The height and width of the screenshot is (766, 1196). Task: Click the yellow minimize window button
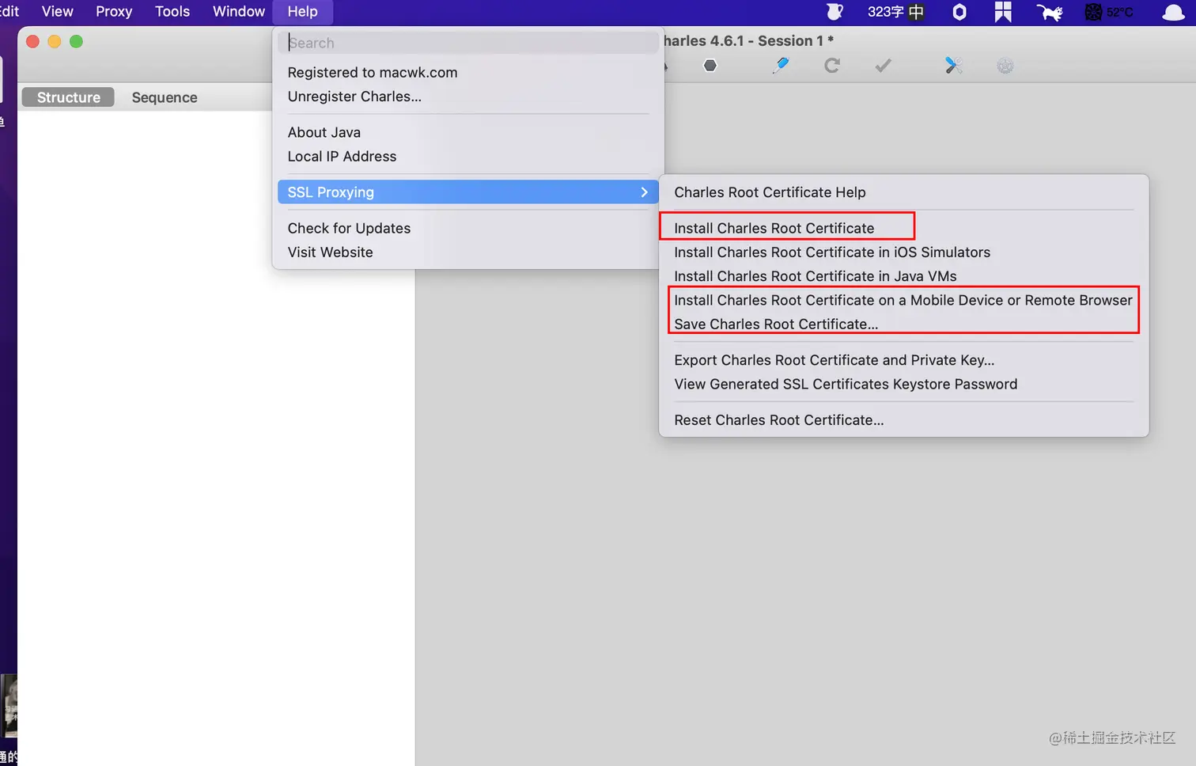pos(55,41)
